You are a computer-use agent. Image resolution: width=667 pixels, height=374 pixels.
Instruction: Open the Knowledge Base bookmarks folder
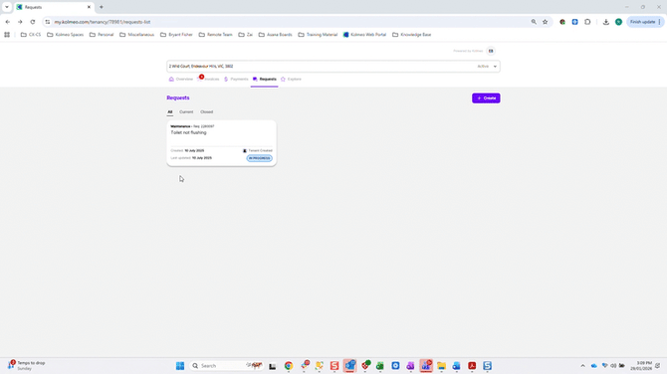412,35
